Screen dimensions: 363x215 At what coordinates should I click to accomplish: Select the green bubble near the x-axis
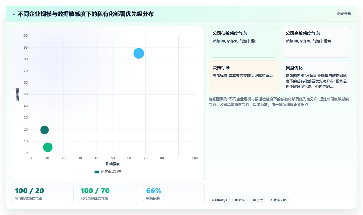click(x=48, y=147)
